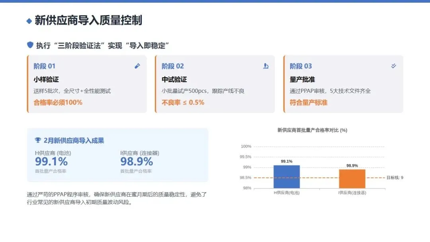
Task: Click the subtitle 执行三阶段验证法 实现导入即稳定
Action: 103,45
